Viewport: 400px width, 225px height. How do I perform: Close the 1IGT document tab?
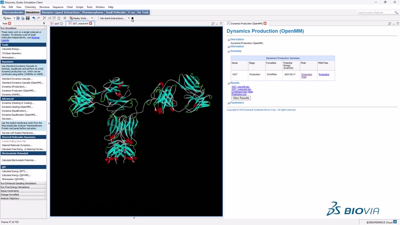62,23
